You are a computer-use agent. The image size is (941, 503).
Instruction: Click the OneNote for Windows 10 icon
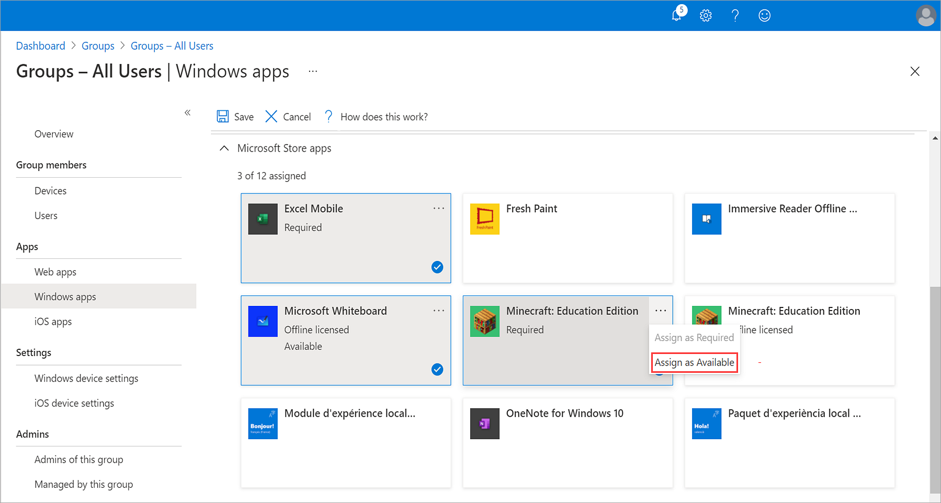[484, 424]
